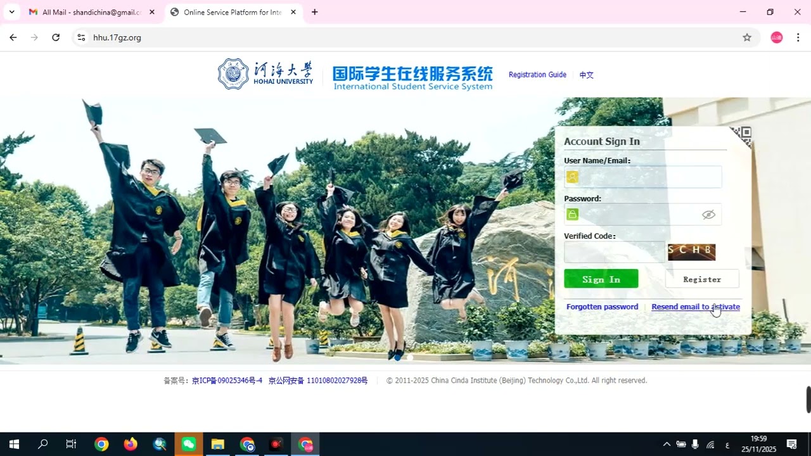Open the Chrome three-dot menu
This screenshot has height=456, width=811.
click(x=798, y=37)
